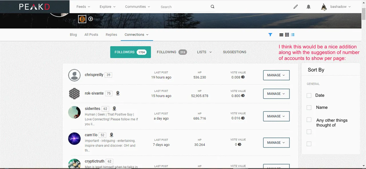Open the Feeds dropdown menu
This screenshot has height=169, width=366.
point(83,7)
